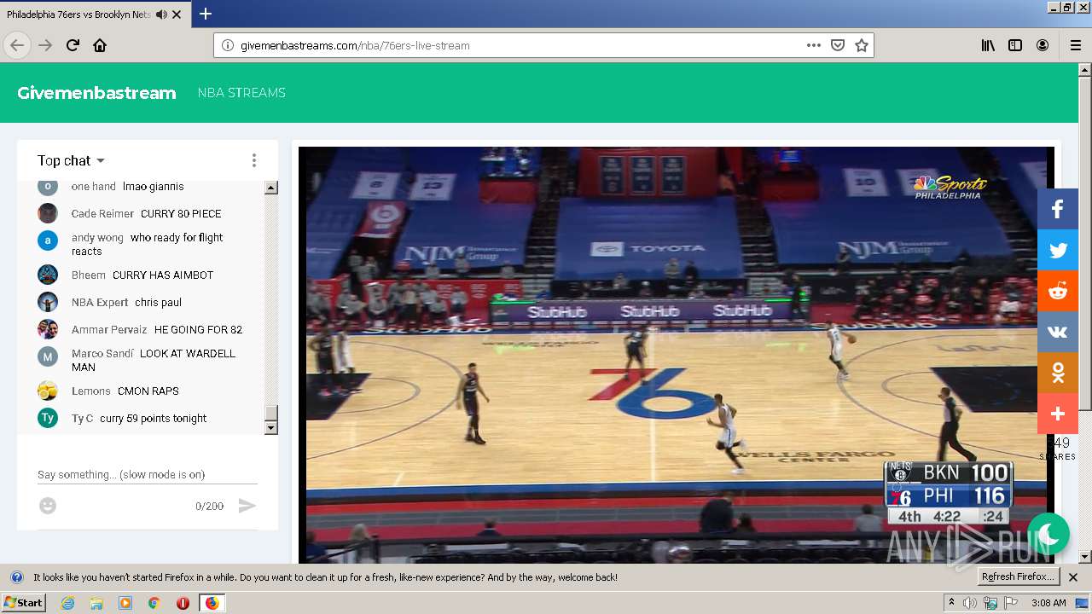This screenshot has height=614, width=1092.
Task: Reload the current page
Action: coord(73,45)
